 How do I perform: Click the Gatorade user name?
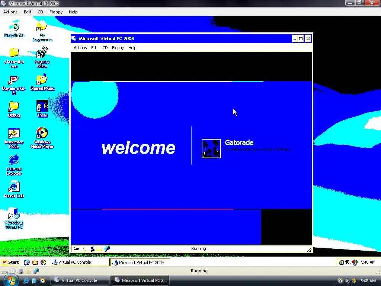(239, 143)
